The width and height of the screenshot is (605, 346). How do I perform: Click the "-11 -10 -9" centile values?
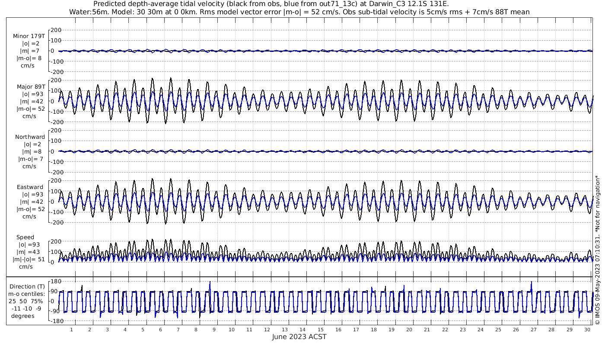click(27, 308)
